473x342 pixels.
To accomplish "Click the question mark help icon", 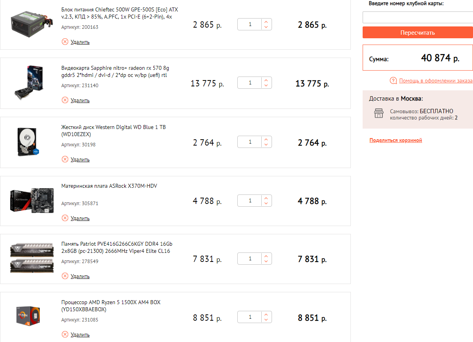I will pyautogui.click(x=393, y=81).
